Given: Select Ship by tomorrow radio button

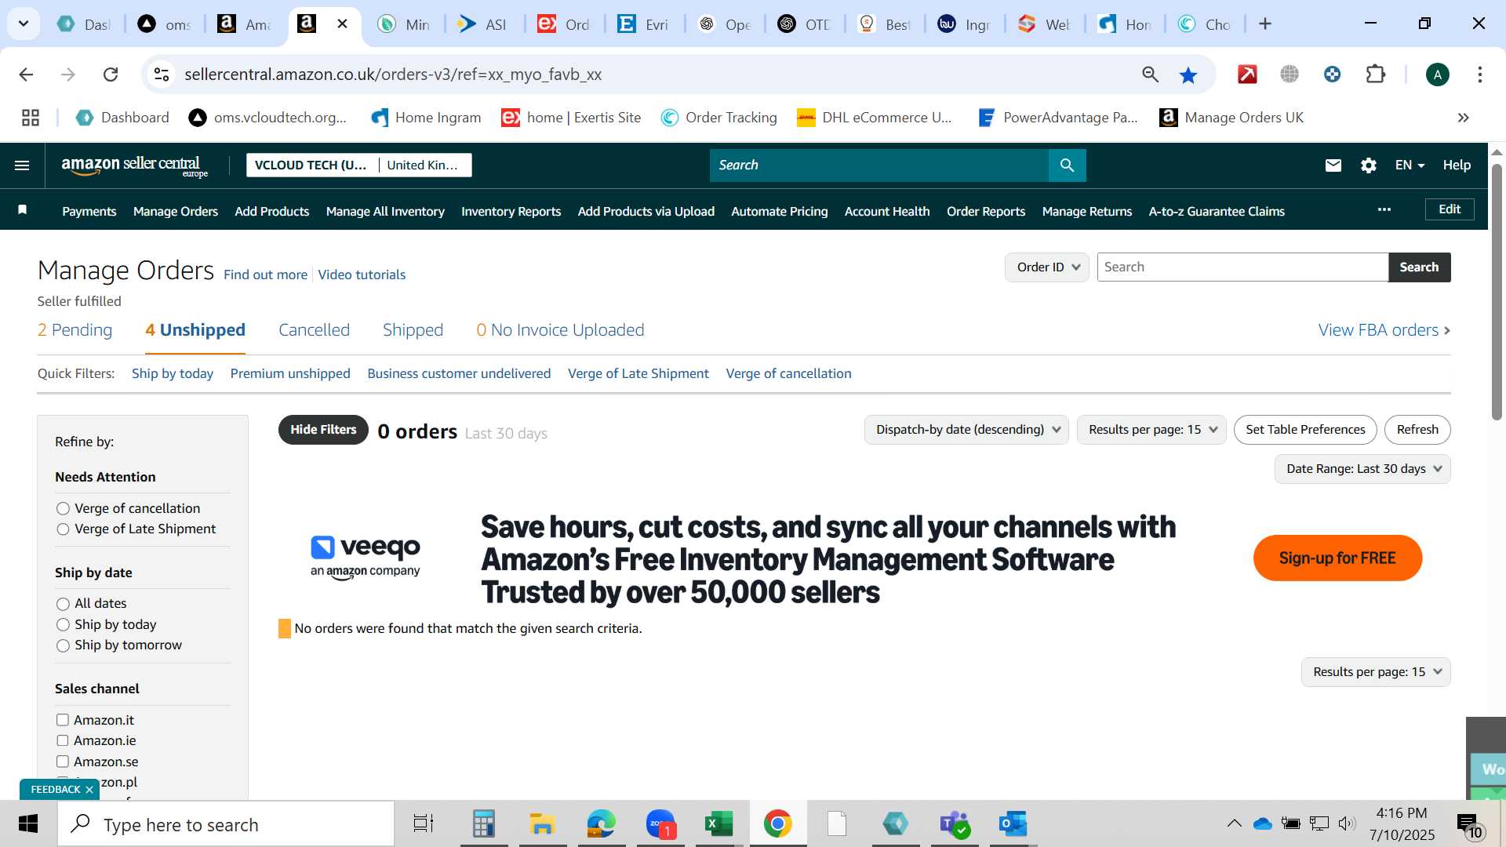Looking at the screenshot, I should tap(63, 645).
